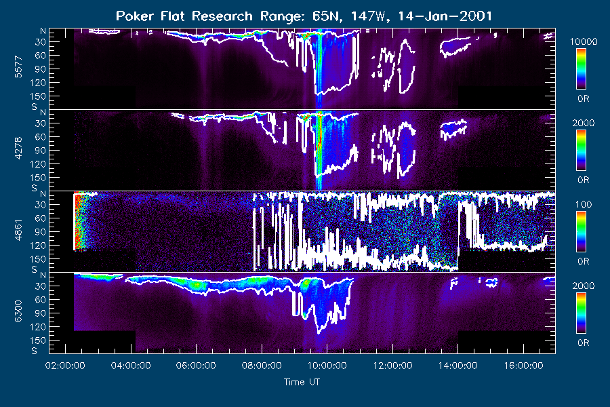Image resolution: width=610 pixels, height=407 pixels.
Task: Click the 02:00:00 time tick label
Action: (x=65, y=366)
